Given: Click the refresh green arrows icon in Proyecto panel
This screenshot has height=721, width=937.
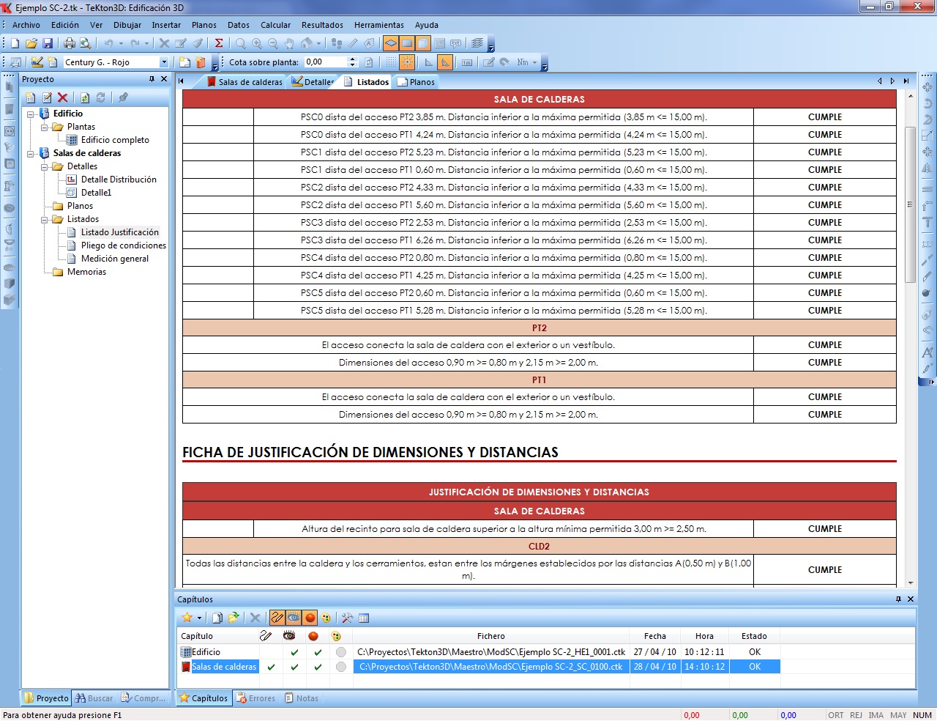Looking at the screenshot, I should [x=85, y=97].
